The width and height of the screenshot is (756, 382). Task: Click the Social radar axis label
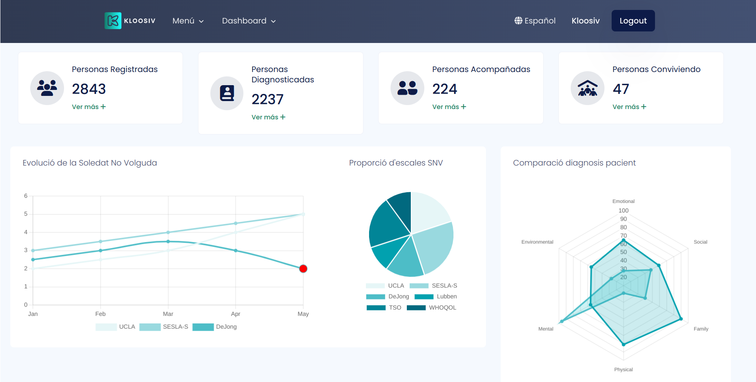(x=700, y=242)
